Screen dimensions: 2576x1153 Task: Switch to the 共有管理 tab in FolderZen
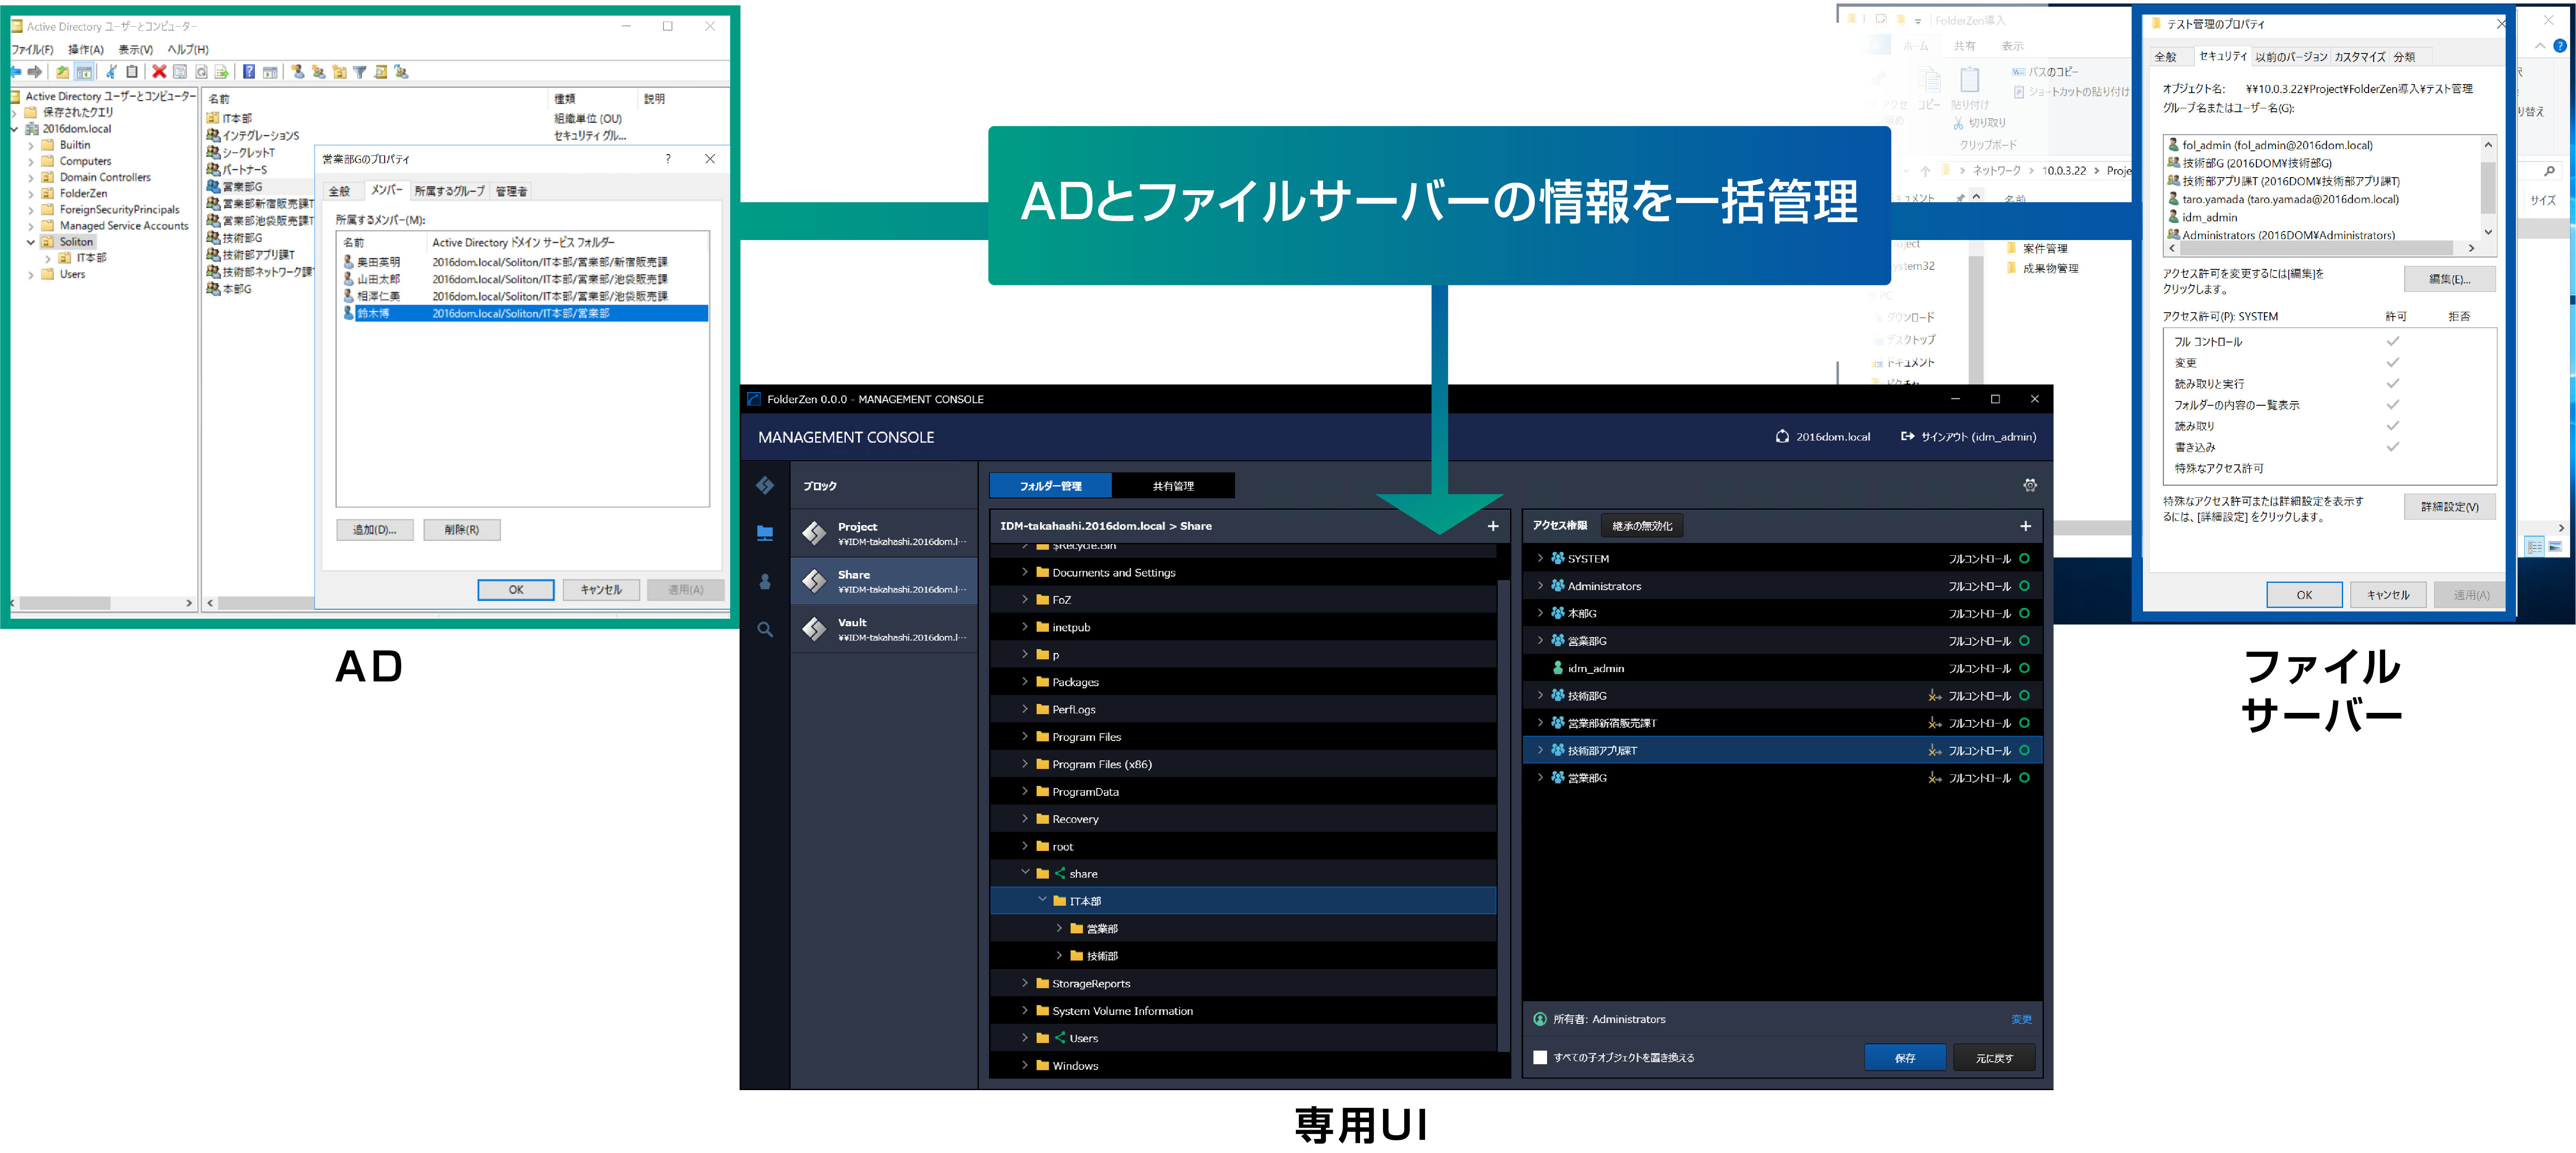point(1173,486)
